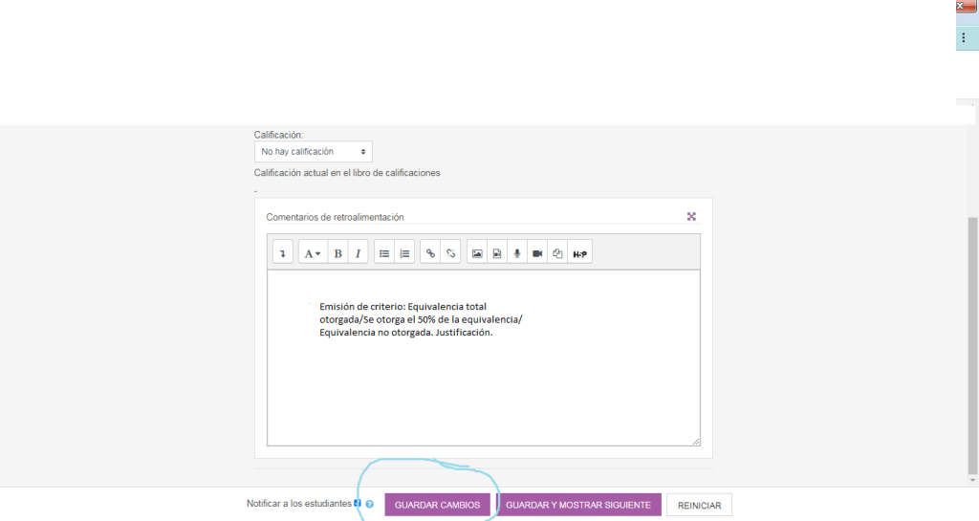Insert media file into the editor

(497, 253)
